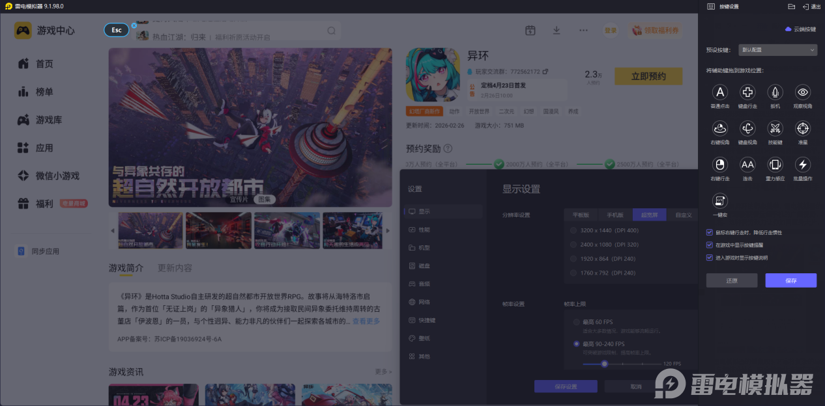
Task: Toggle 在游戏中显示按键提醒 checkbox
Action: click(x=710, y=245)
